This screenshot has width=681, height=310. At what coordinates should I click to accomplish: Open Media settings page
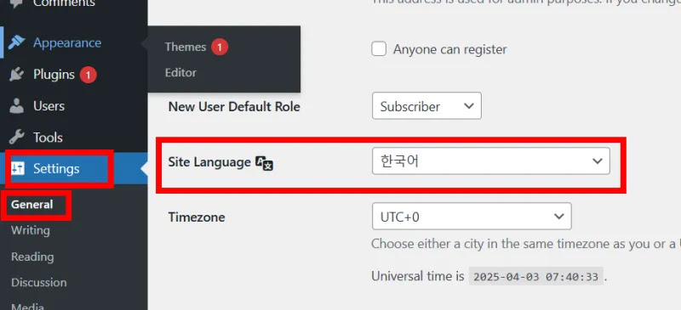click(x=27, y=306)
